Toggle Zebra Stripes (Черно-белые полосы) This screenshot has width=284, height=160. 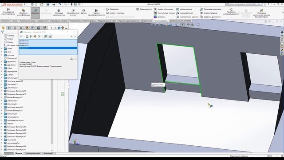point(164,13)
